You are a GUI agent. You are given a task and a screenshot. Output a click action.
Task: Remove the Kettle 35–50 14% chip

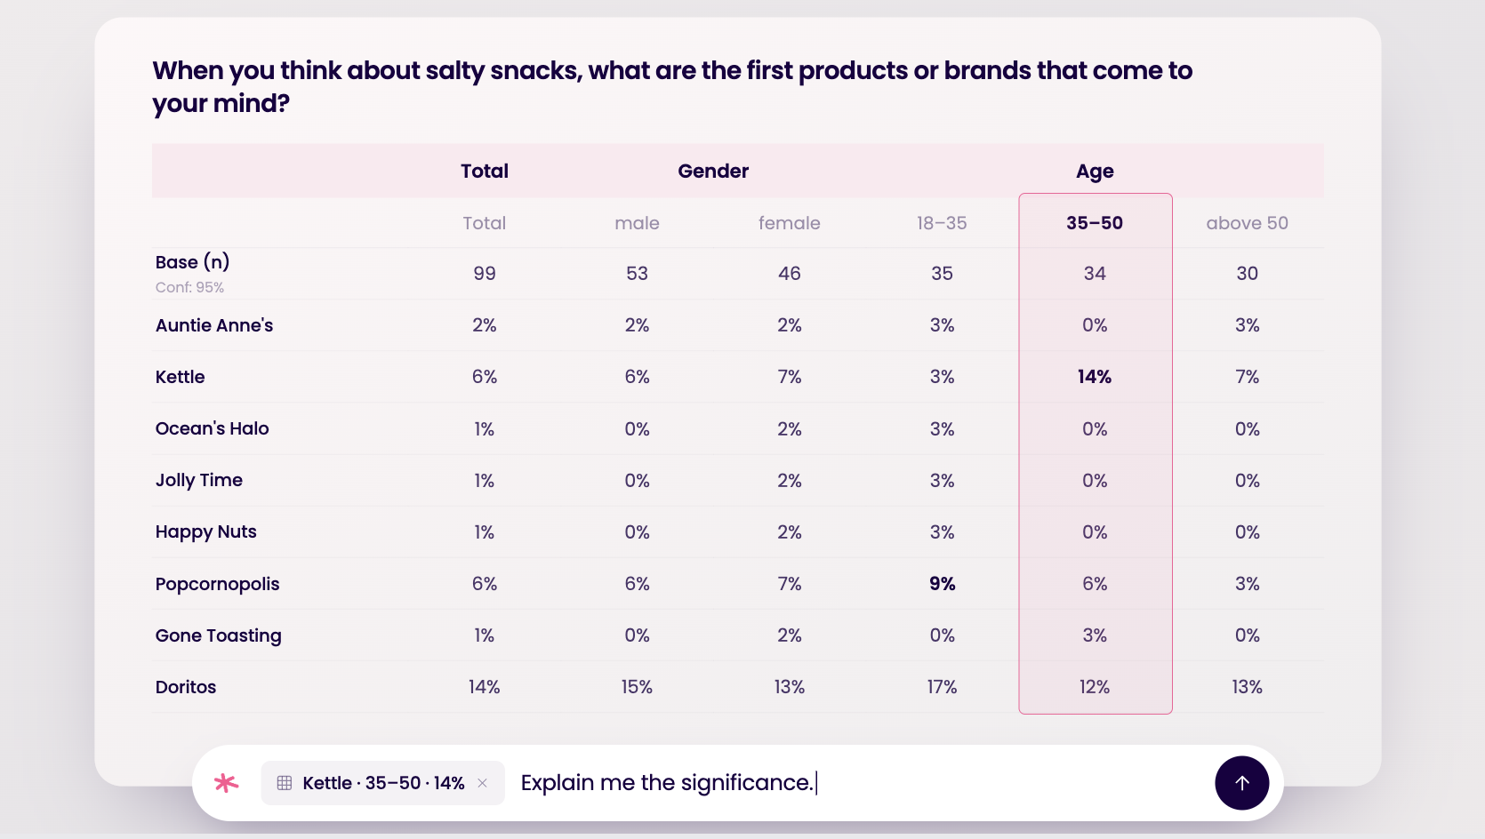pos(482,783)
